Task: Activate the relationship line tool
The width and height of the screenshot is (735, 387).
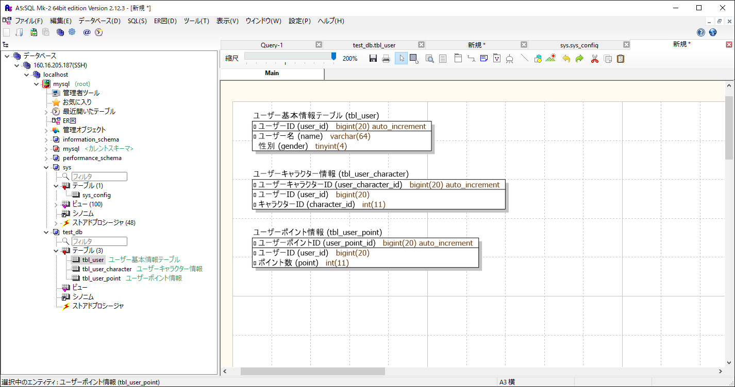Action: (471, 58)
